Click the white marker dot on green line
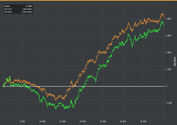 pyautogui.click(x=50, y=104)
